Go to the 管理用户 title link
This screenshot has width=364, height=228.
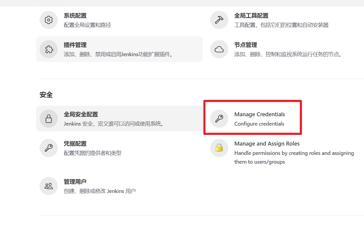[75, 182]
